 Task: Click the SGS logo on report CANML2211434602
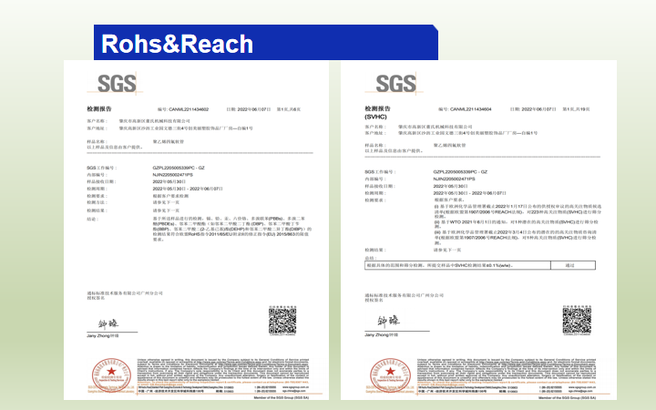click(x=117, y=84)
